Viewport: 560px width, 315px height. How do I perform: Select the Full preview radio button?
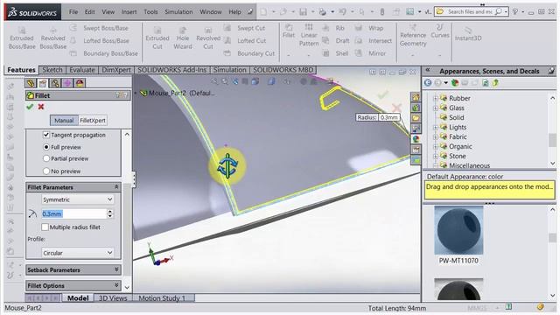coord(46,147)
